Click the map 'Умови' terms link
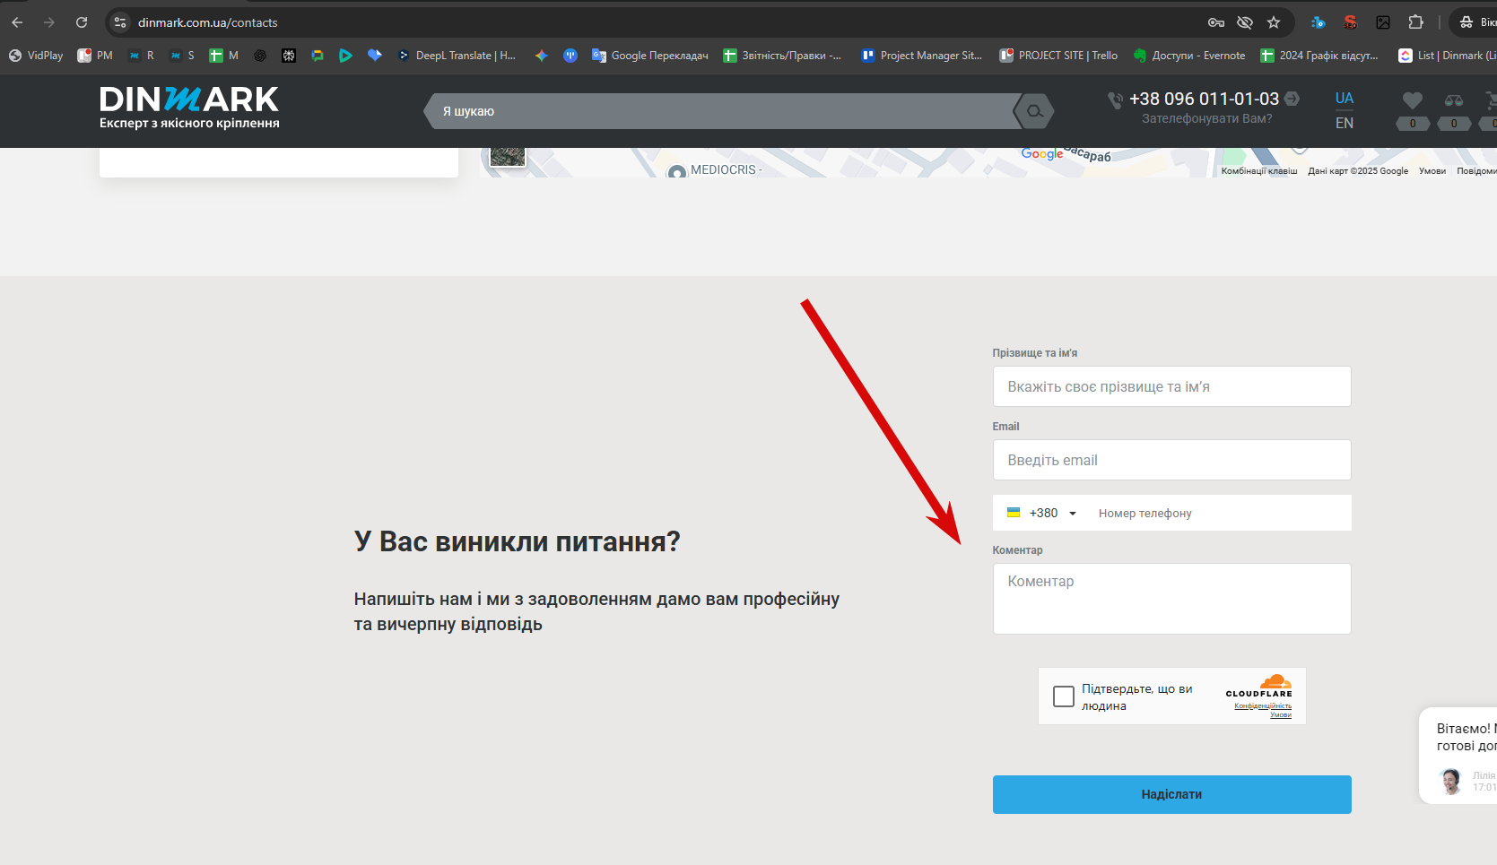Image resolution: width=1497 pixels, height=865 pixels. (1432, 171)
